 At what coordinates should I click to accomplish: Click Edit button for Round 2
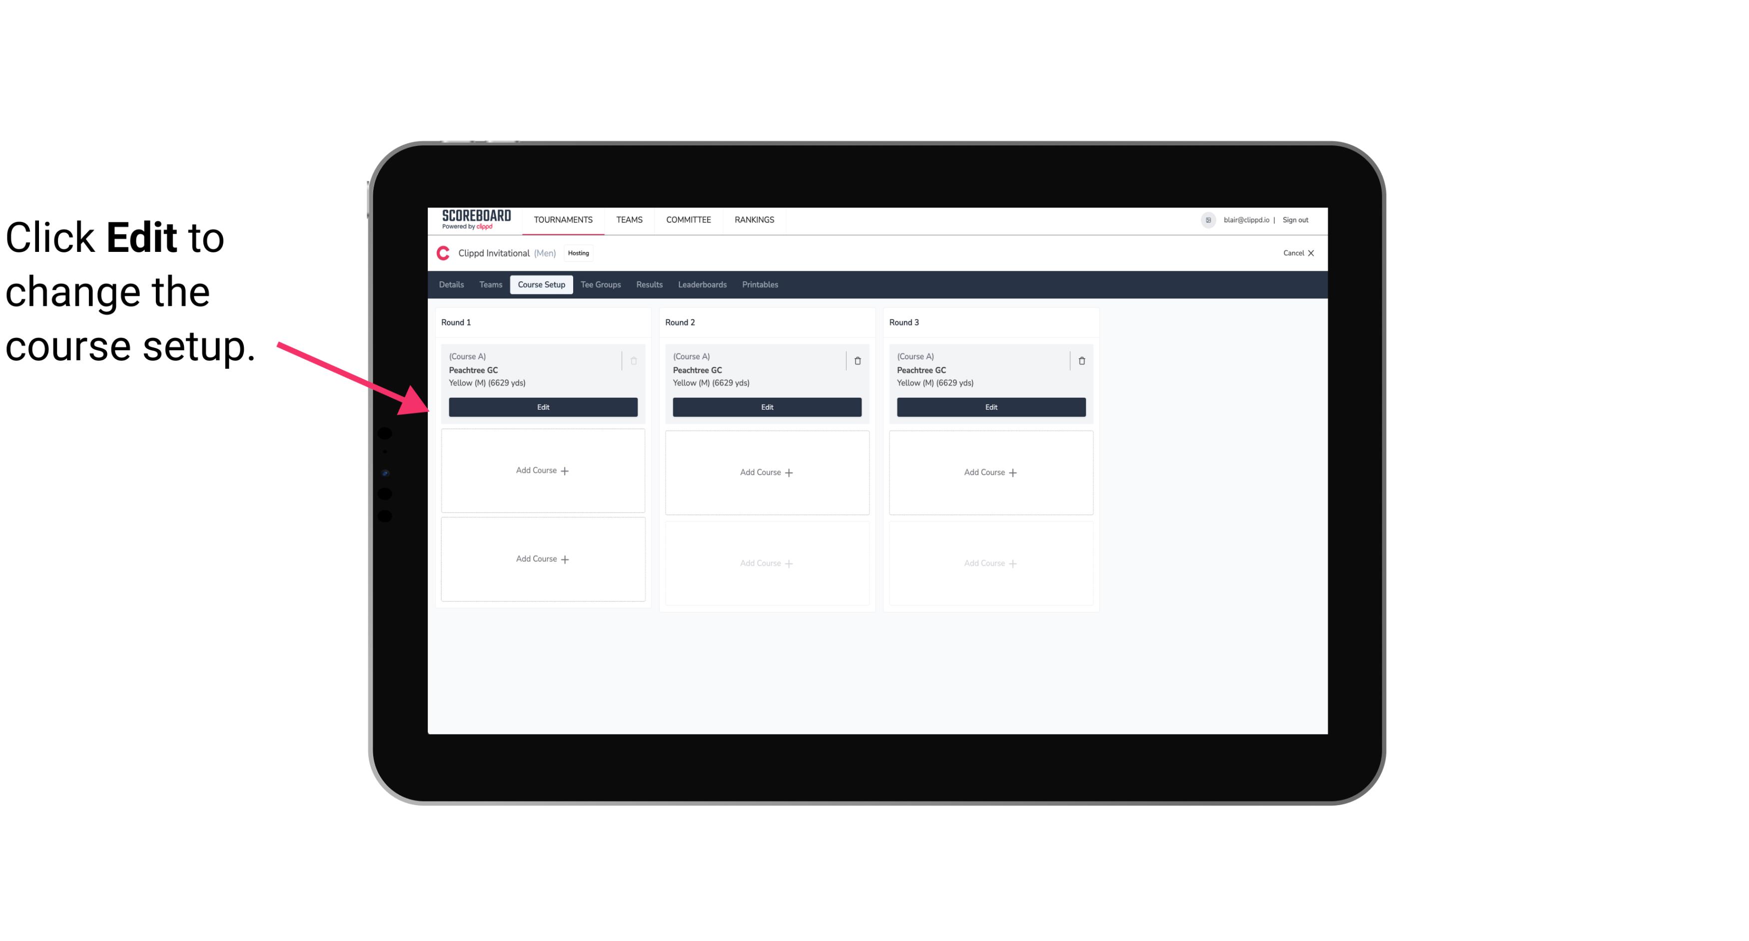[767, 407]
